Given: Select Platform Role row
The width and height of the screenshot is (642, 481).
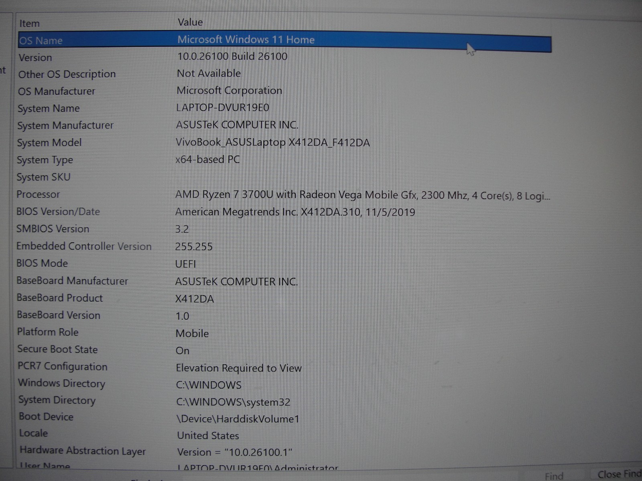Looking at the screenshot, I should pyautogui.click(x=48, y=332).
